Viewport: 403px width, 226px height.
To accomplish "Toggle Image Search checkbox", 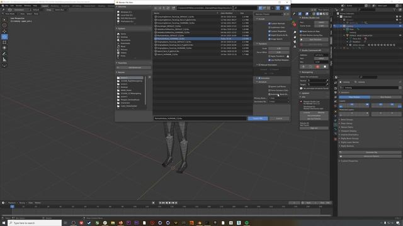I will coord(270,39).
